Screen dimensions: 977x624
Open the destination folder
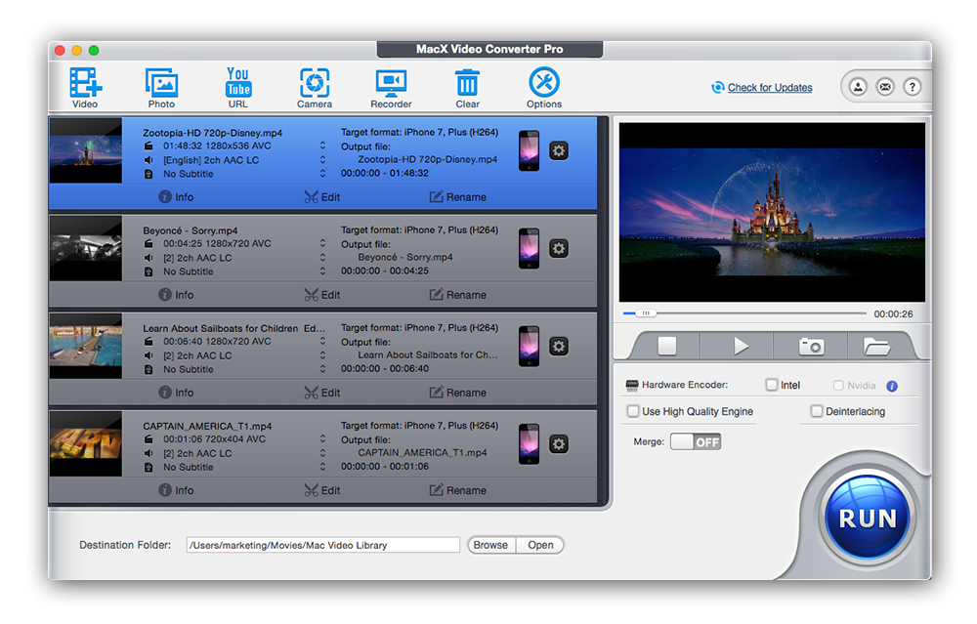(x=540, y=545)
